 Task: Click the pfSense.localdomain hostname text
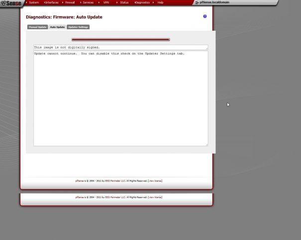(214, 2)
